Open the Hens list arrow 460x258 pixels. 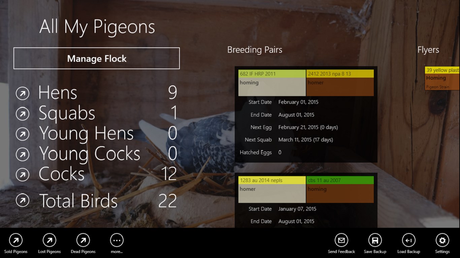(23, 94)
